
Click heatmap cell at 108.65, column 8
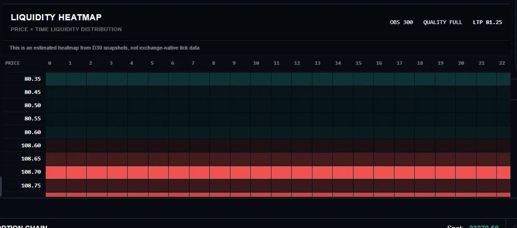[x=220, y=159]
